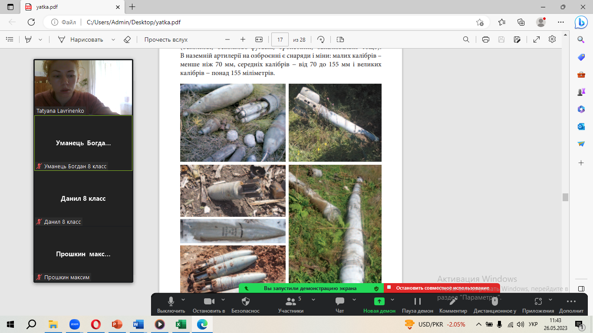593x333 pixels.
Task: Open Edge sidebar Tools briefcase
Action: tap(581, 75)
